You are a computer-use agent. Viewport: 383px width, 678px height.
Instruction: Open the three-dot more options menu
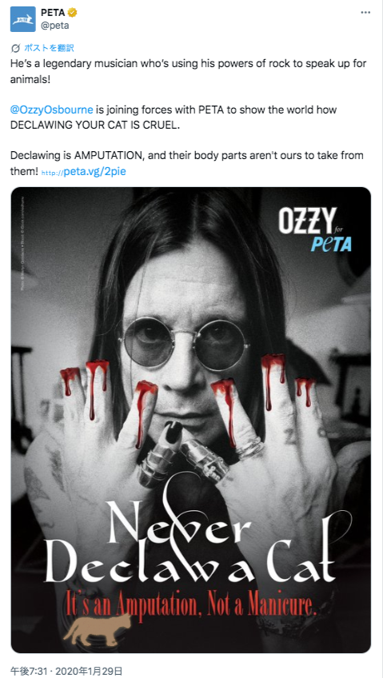click(x=365, y=13)
